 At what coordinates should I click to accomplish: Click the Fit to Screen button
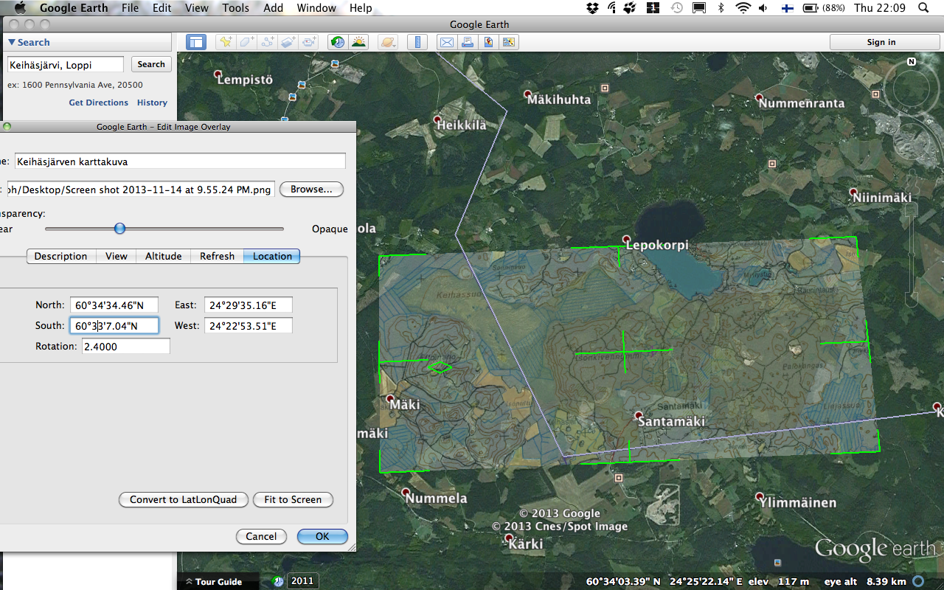tap(293, 499)
